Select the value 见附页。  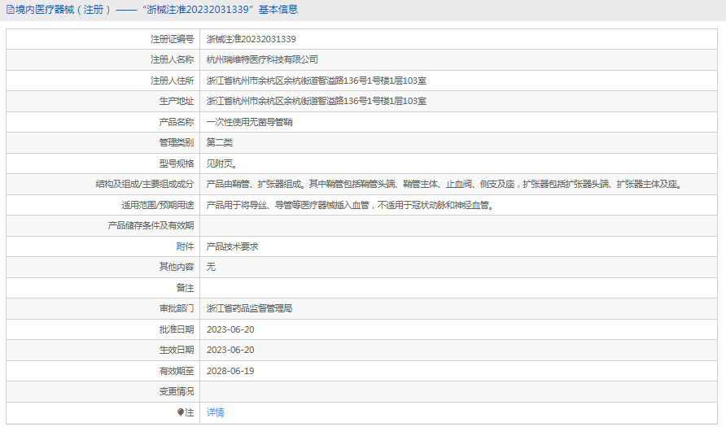point(222,163)
